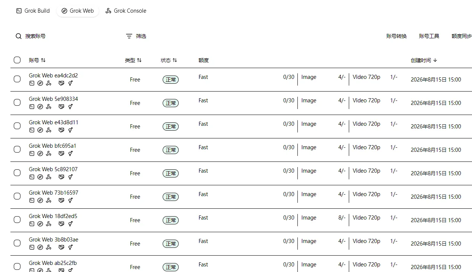Screen dimensions: 472x272
Task: Open the 筛选 filter options
Action: [136, 36]
